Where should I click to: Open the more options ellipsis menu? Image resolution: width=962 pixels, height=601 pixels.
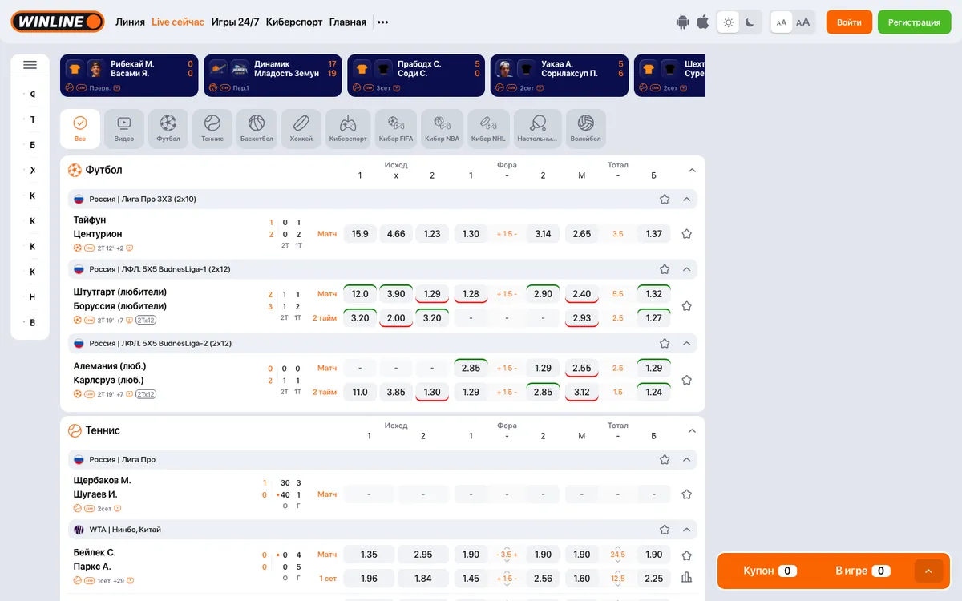click(383, 22)
